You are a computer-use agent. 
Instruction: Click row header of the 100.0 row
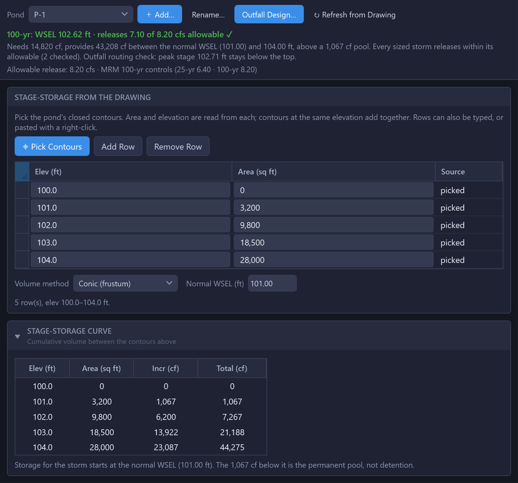click(22, 190)
